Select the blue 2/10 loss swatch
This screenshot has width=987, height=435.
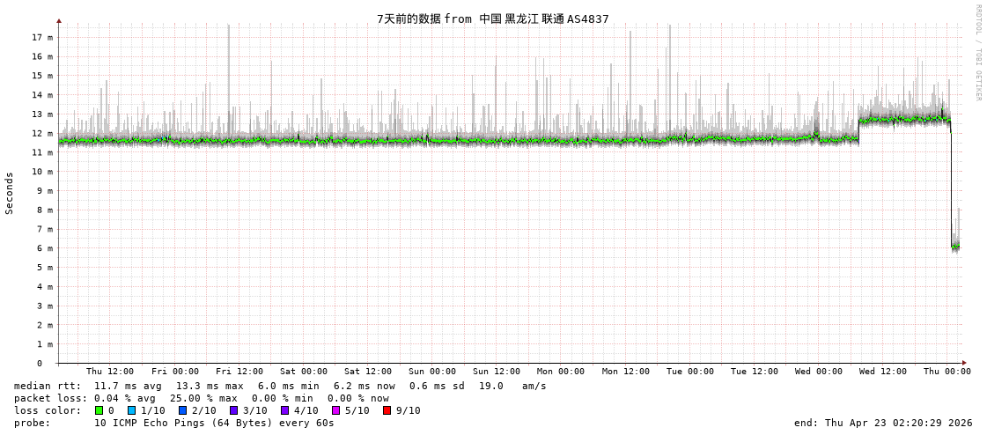[182, 410]
